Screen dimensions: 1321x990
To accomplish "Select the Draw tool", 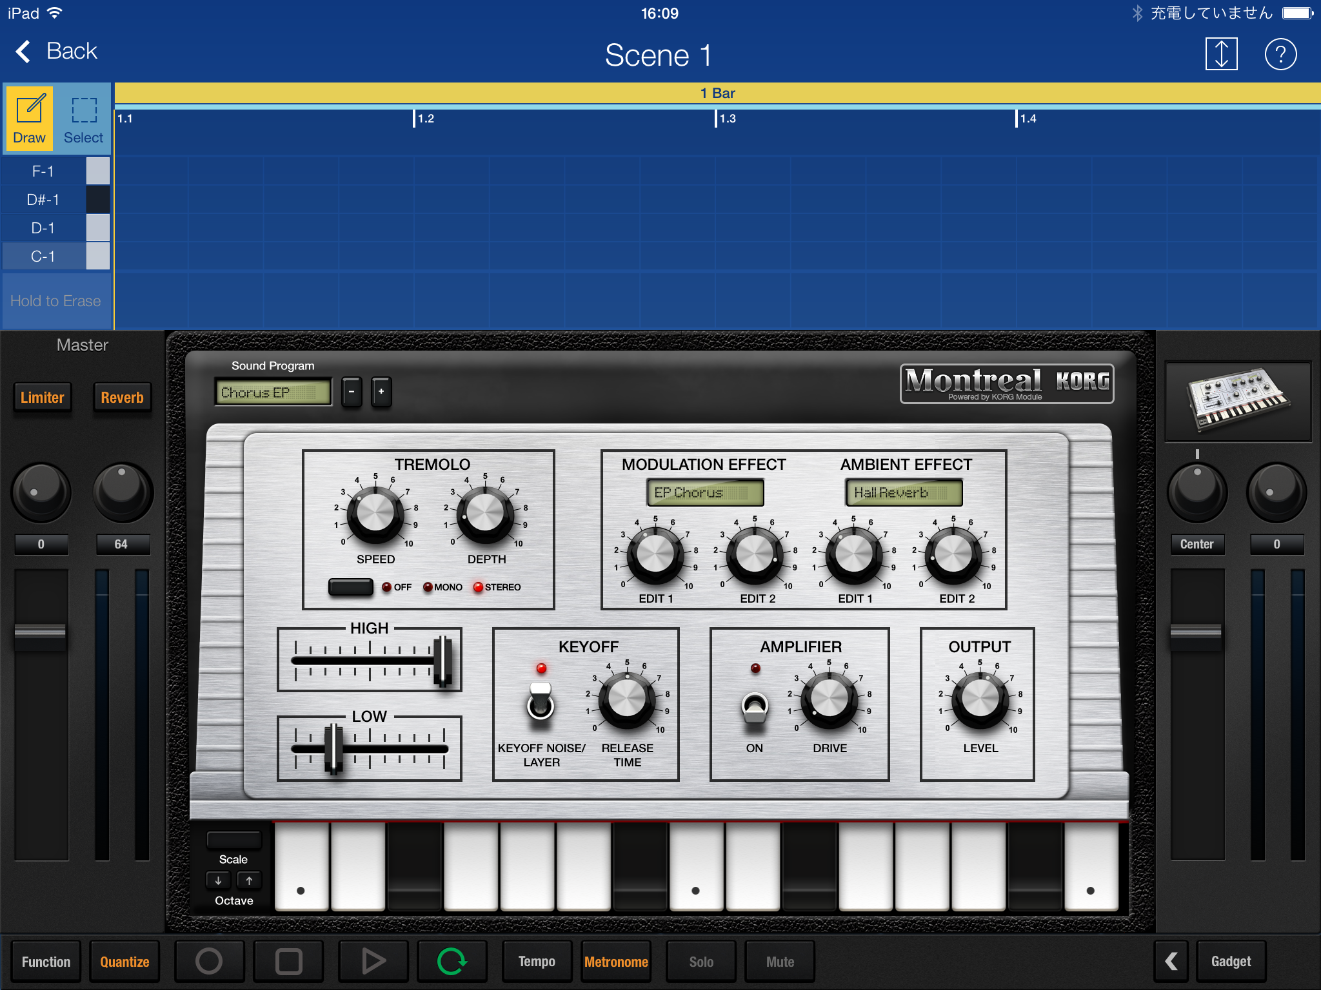I will click(x=30, y=118).
